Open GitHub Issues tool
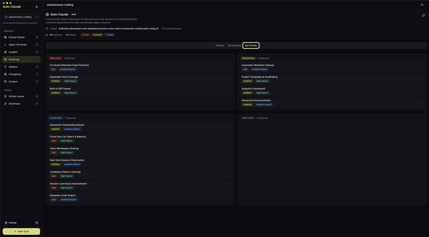429x237 pixels. [x=21, y=97]
